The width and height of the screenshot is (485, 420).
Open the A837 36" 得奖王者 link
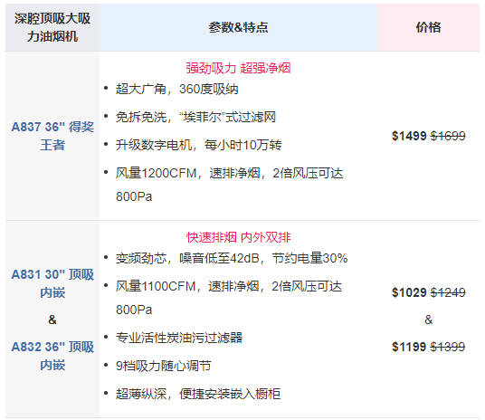[52, 136]
